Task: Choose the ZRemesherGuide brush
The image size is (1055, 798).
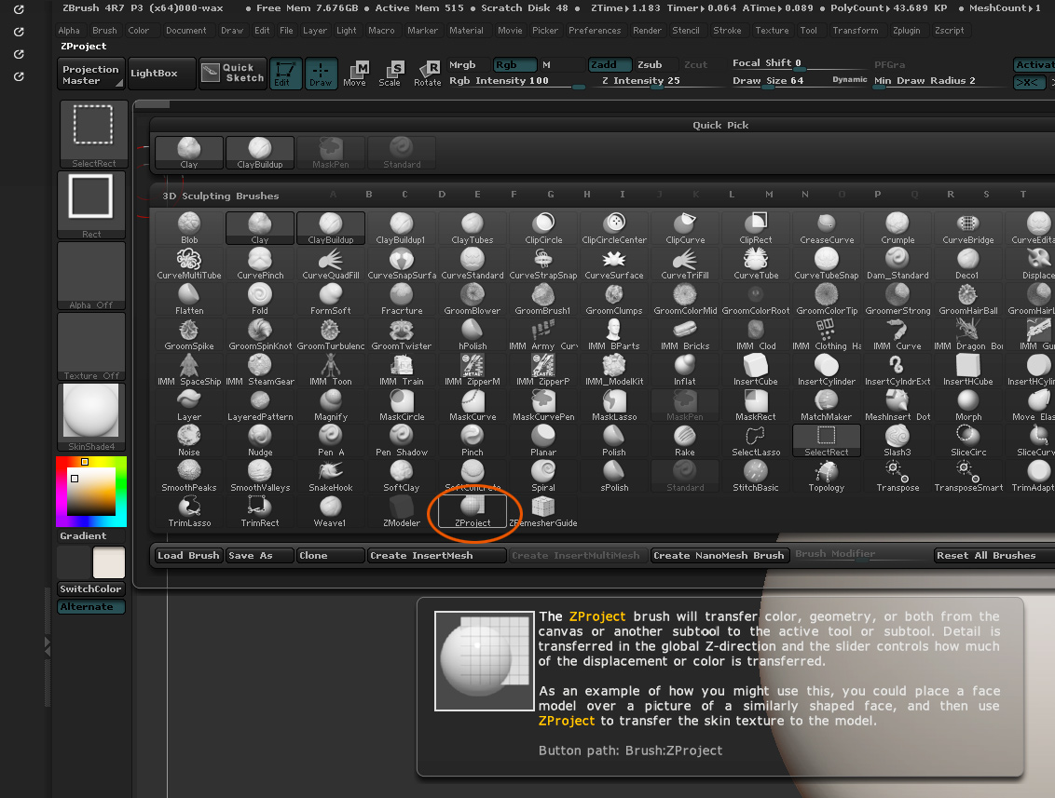Action: pyautogui.click(x=543, y=511)
